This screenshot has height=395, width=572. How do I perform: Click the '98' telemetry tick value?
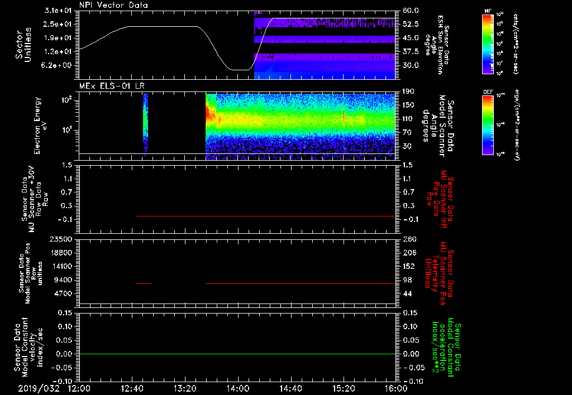point(407,280)
